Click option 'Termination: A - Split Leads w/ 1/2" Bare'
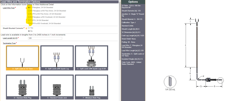235x101 pixels. [x=133, y=55]
